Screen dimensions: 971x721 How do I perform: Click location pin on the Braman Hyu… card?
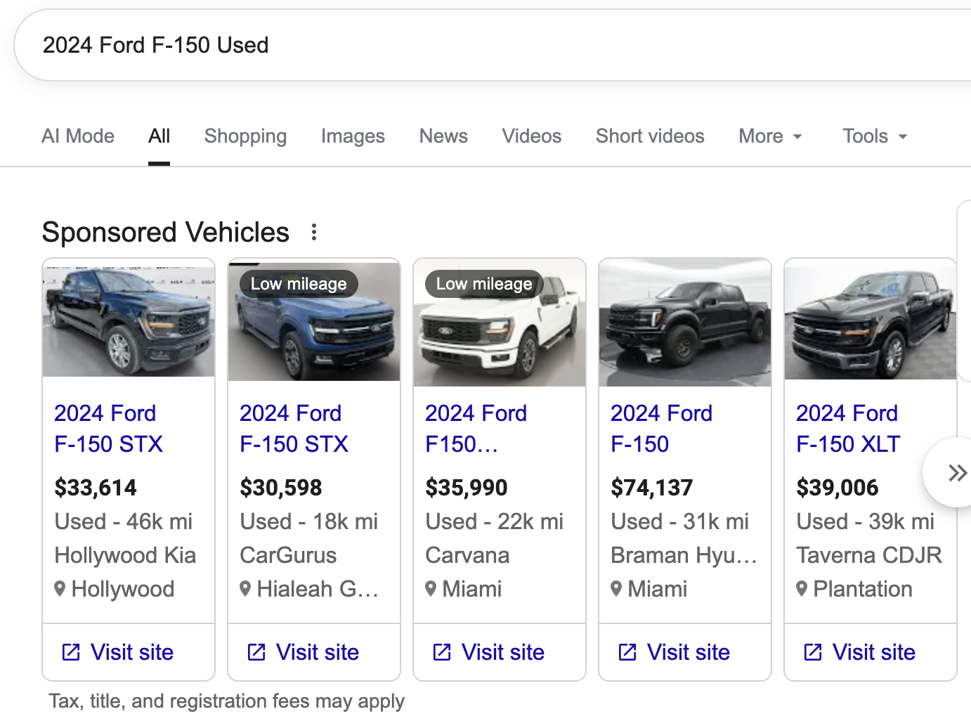point(616,589)
